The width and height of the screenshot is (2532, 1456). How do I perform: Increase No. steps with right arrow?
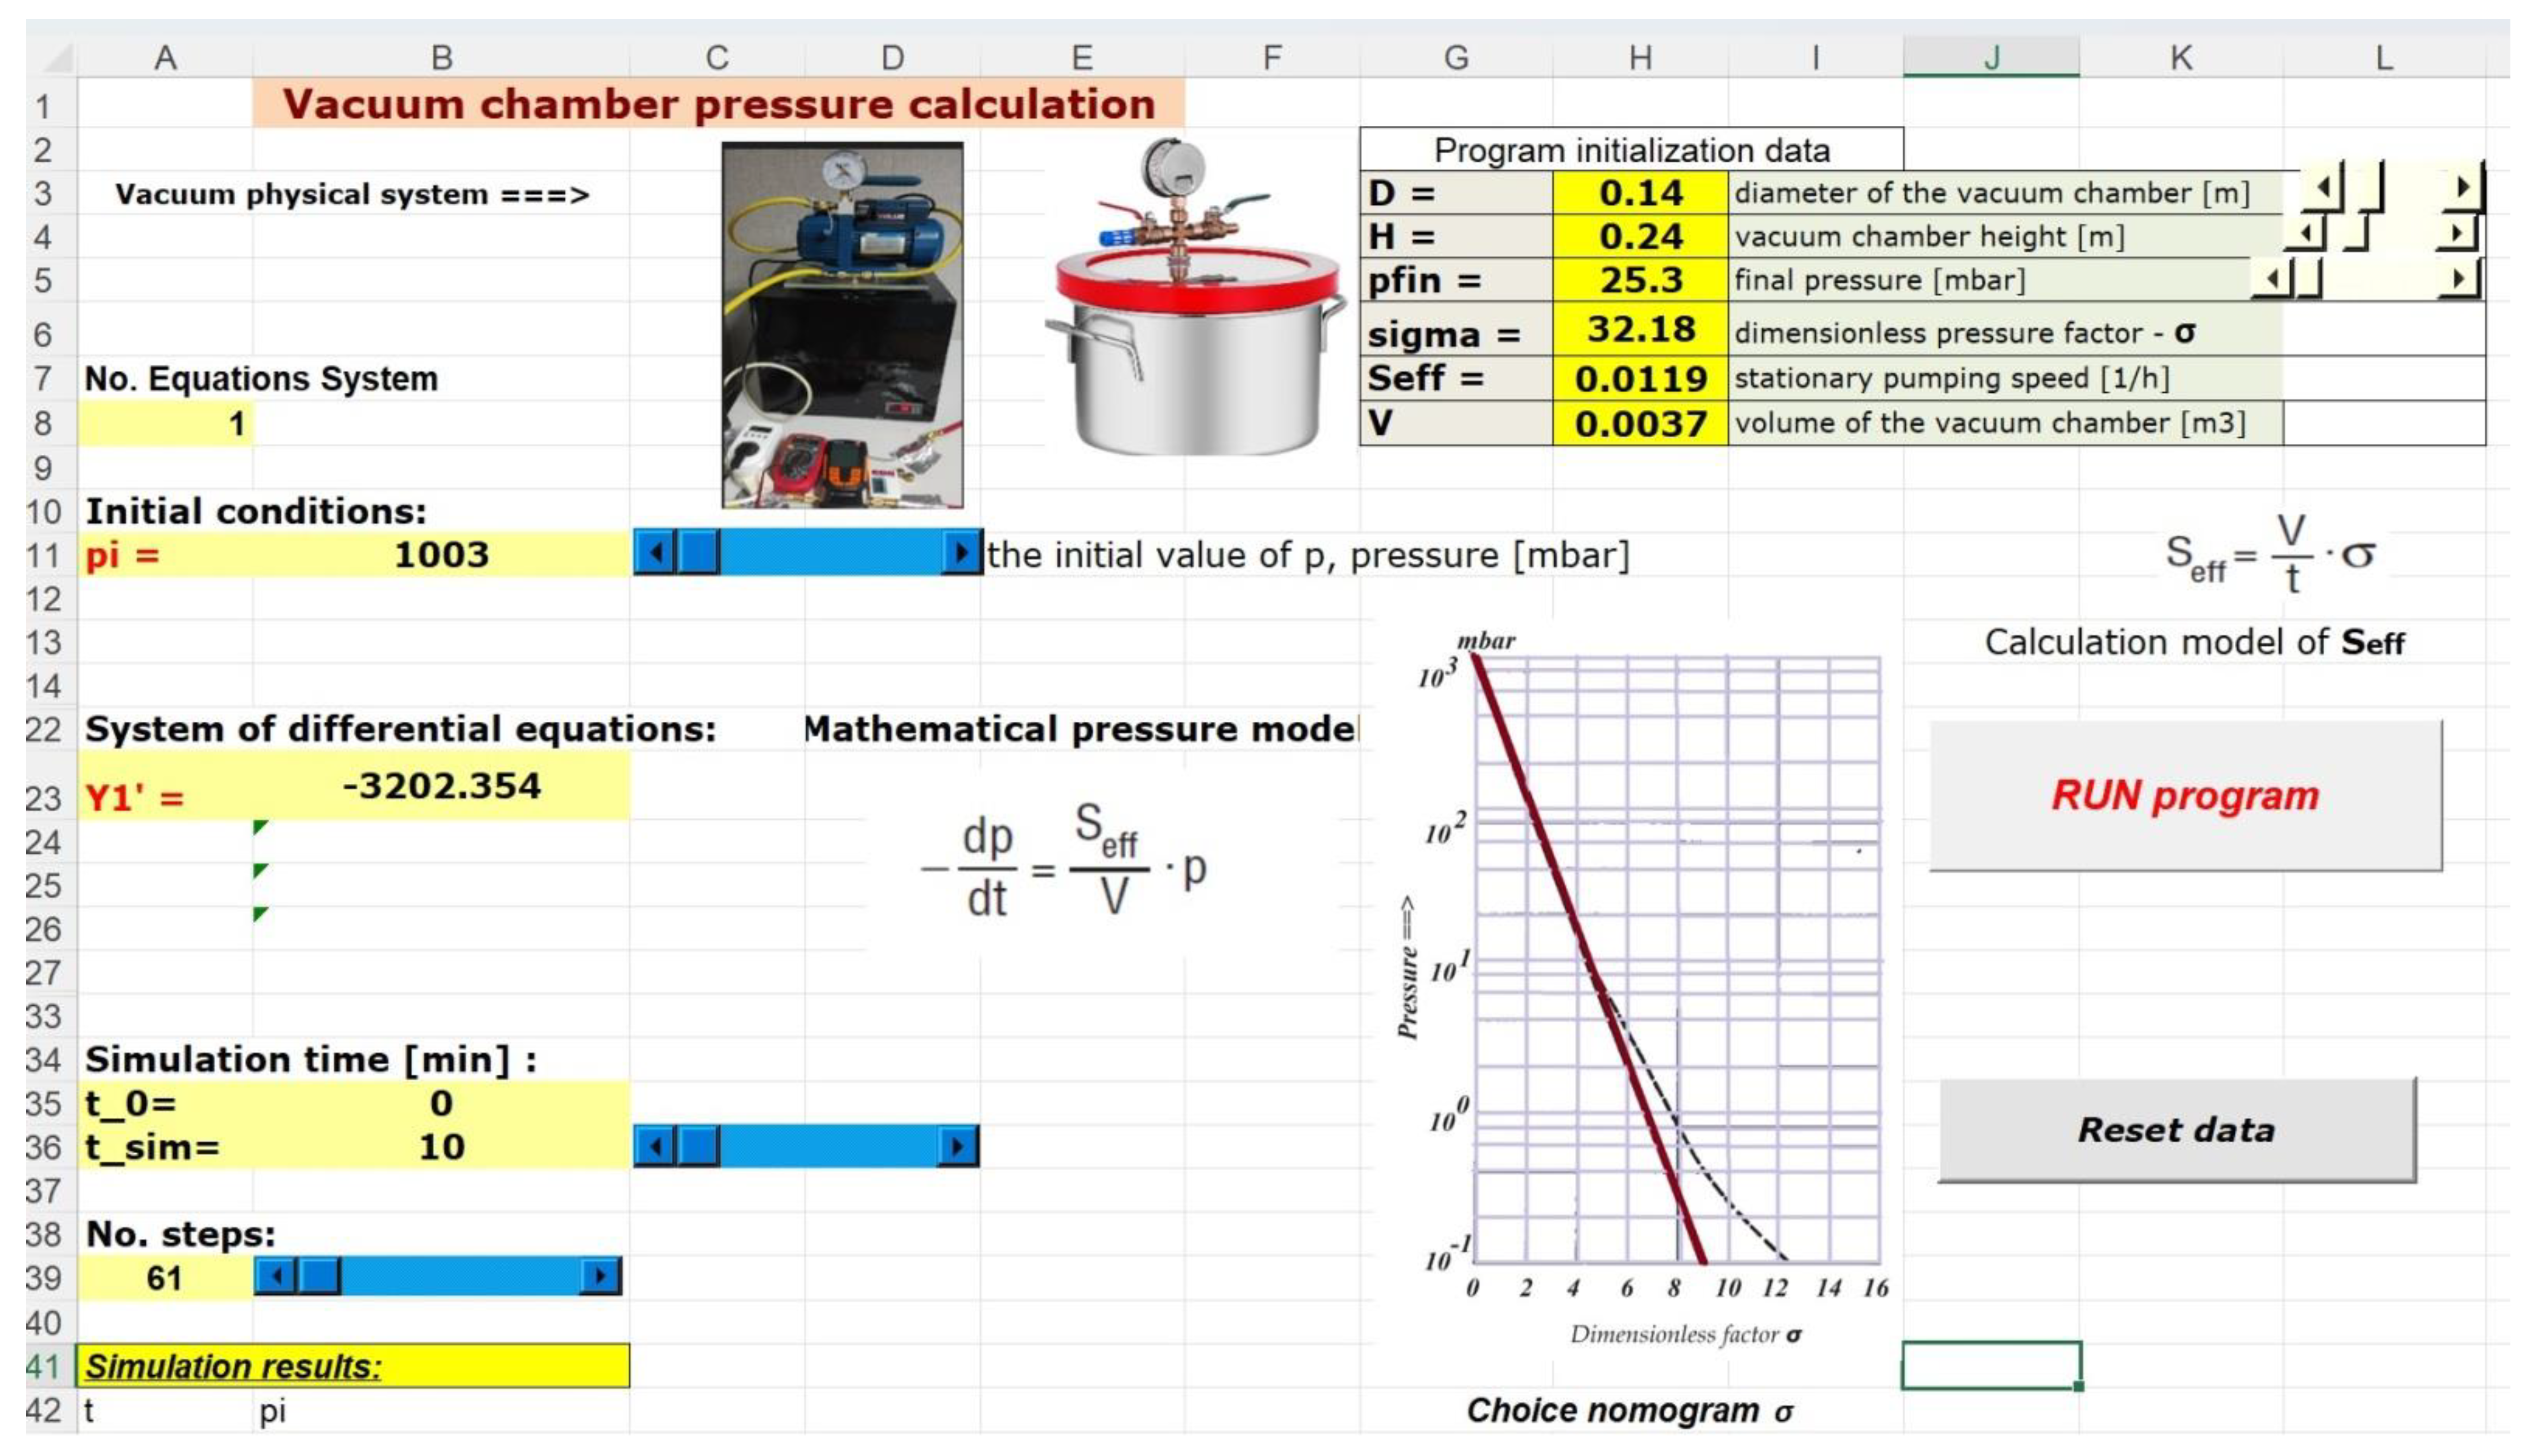[600, 1276]
